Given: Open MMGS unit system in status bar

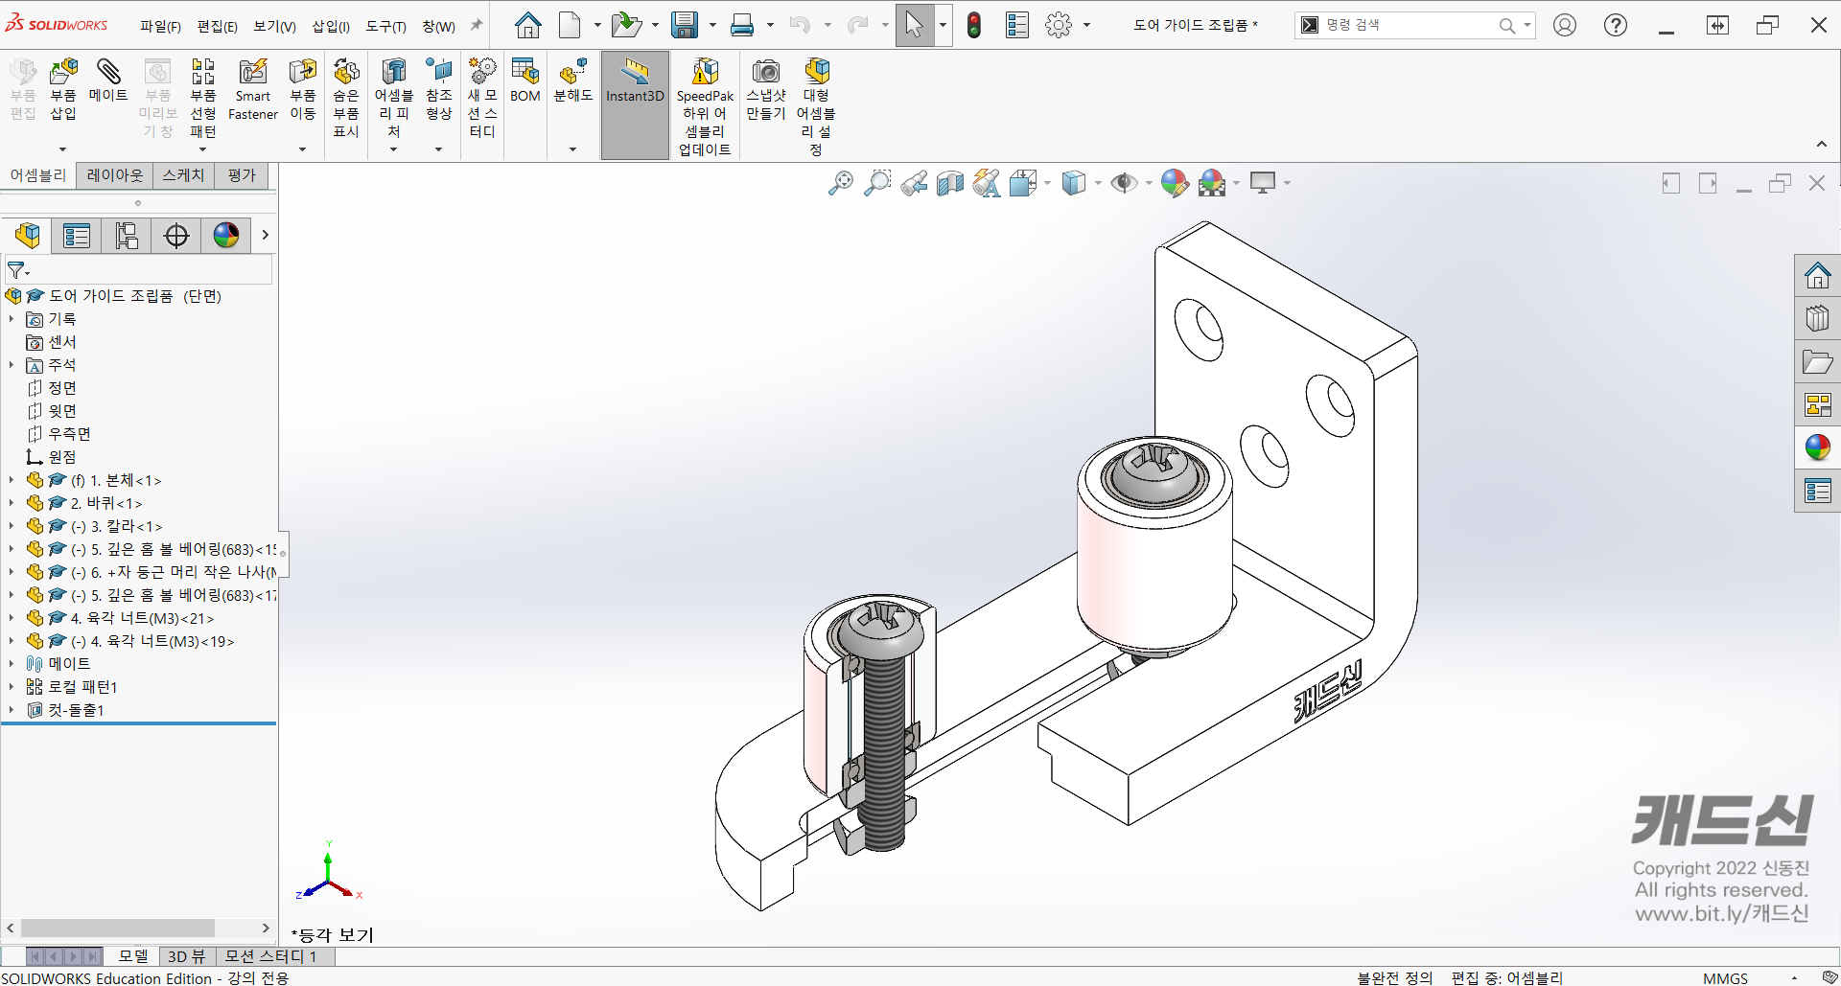Looking at the screenshot, I should click(x=1725, y=978).
